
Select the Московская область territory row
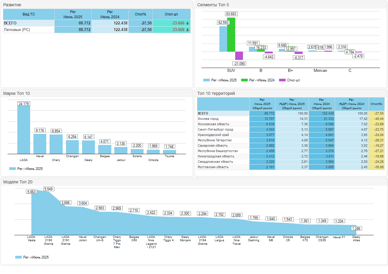coord(290,124)
